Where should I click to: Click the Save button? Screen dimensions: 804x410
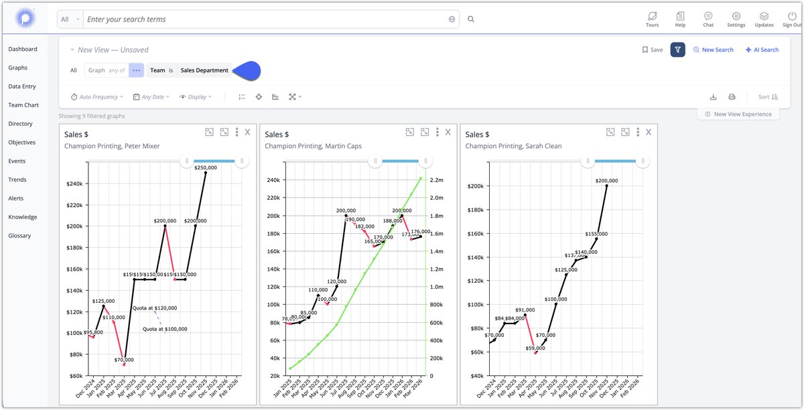click(653, 50)
